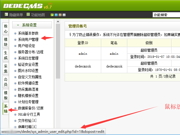This screenshot has height=135, width=180.
Task: Switch to the 采集 side tab
Action: coord(6,69)
